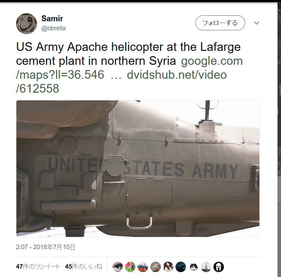The image size is (281, 277).
Task: Click the Samir display name
Action: 52,18
